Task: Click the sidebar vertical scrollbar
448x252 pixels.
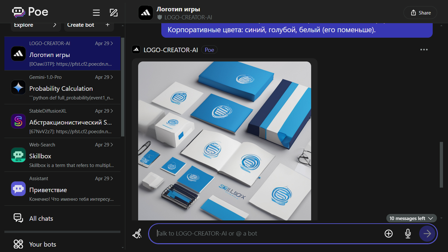Action: coord(122,87)
